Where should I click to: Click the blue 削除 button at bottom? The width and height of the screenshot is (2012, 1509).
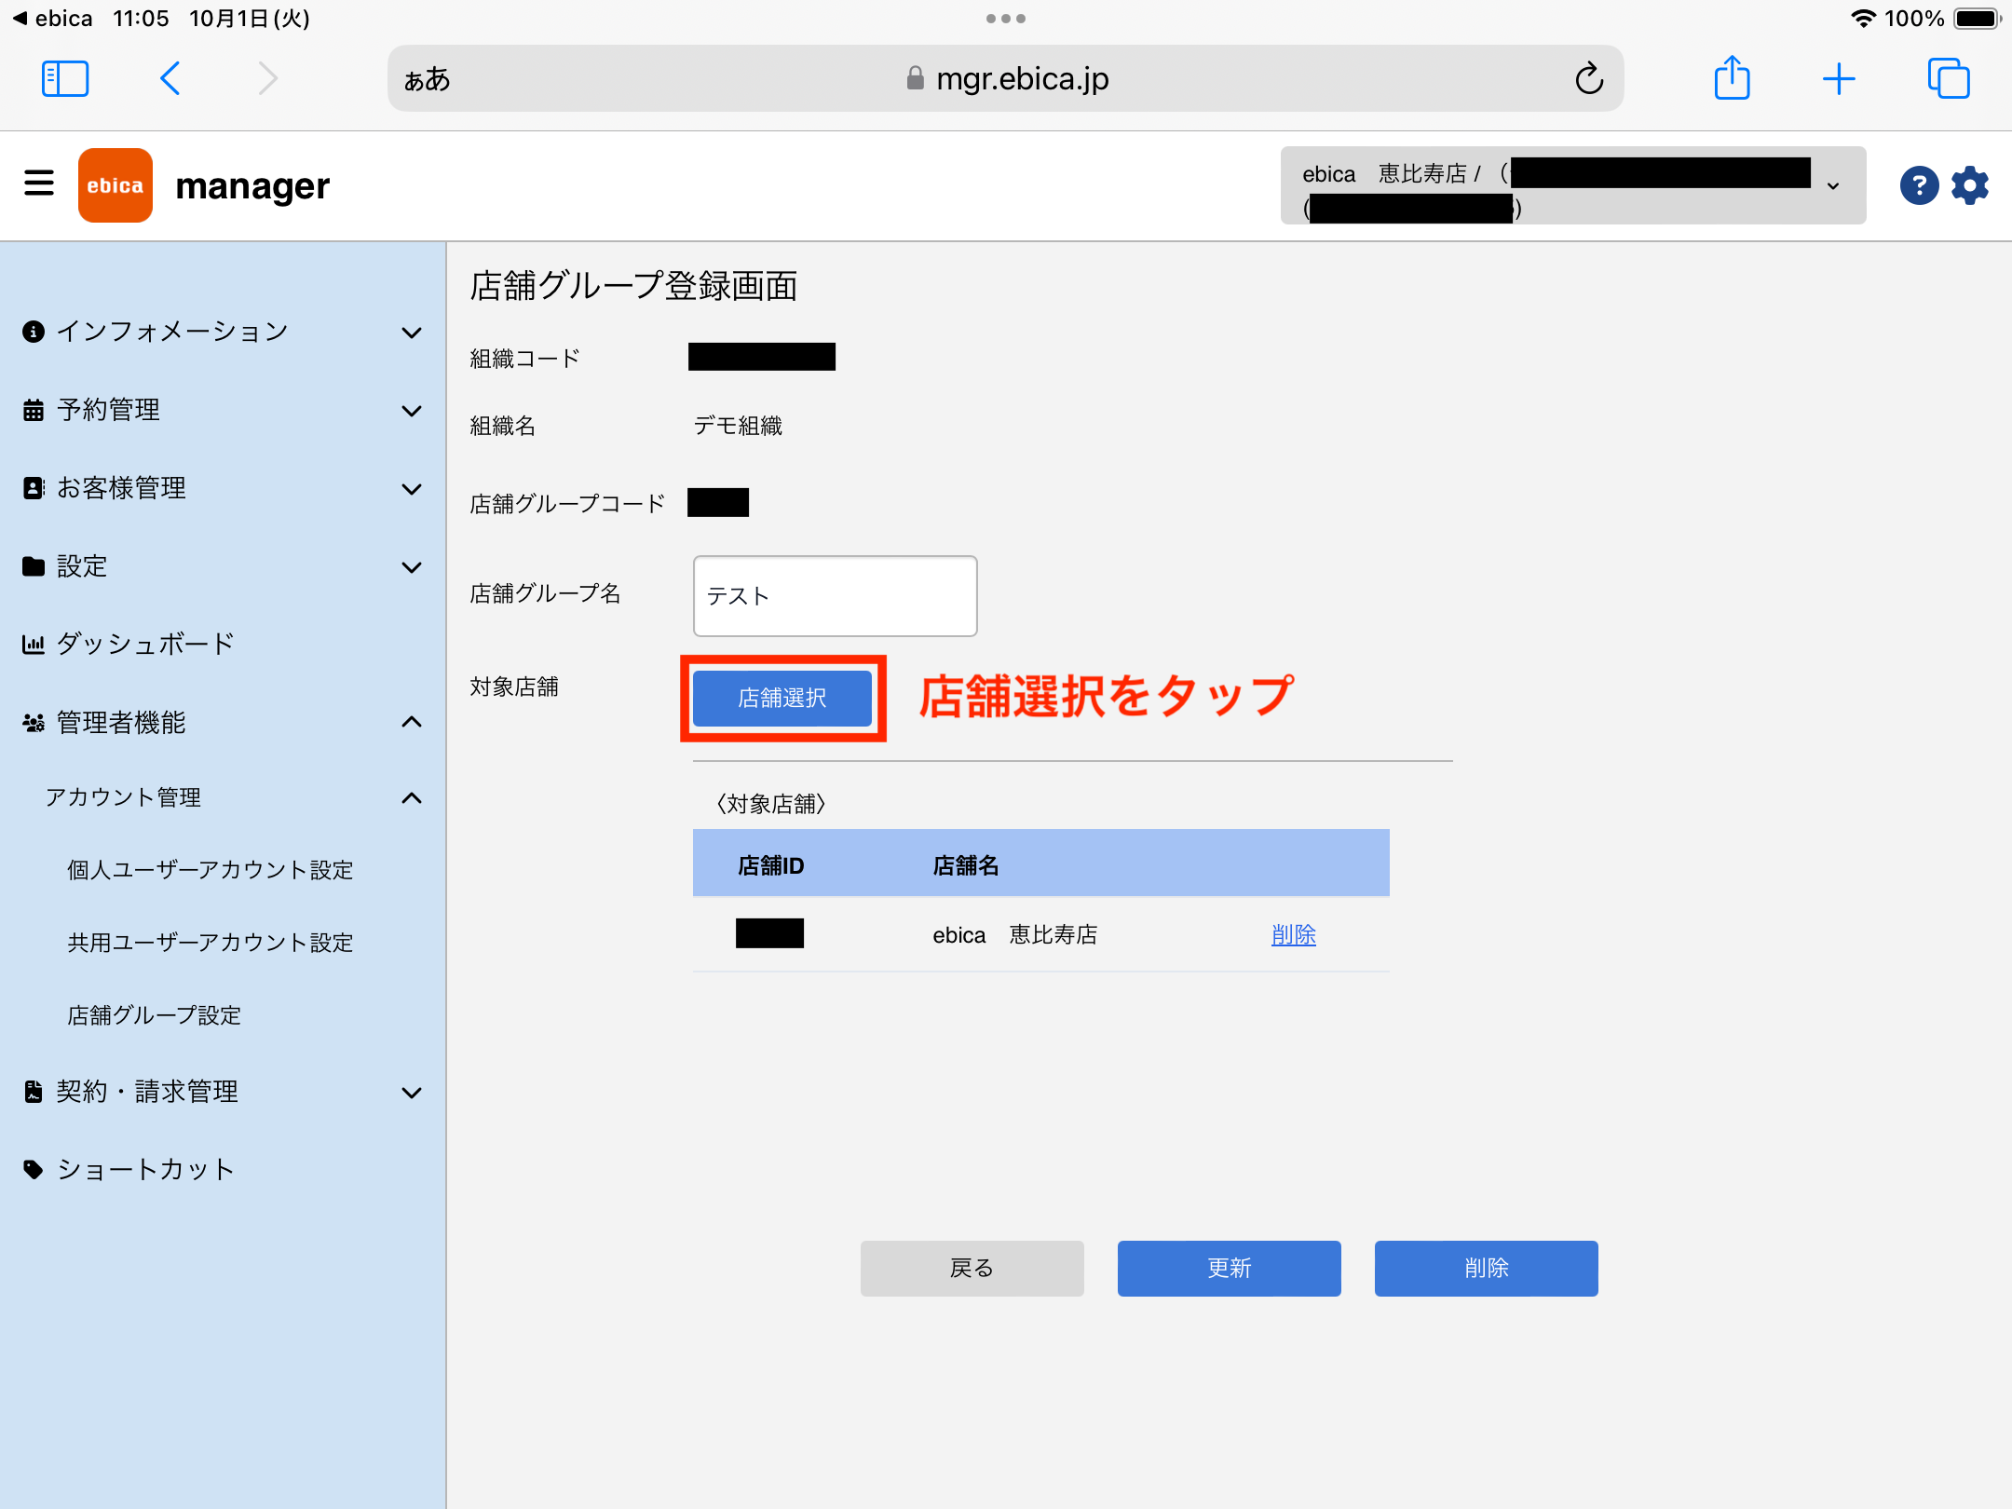pyautogui.click(x=1487, y=1268)
